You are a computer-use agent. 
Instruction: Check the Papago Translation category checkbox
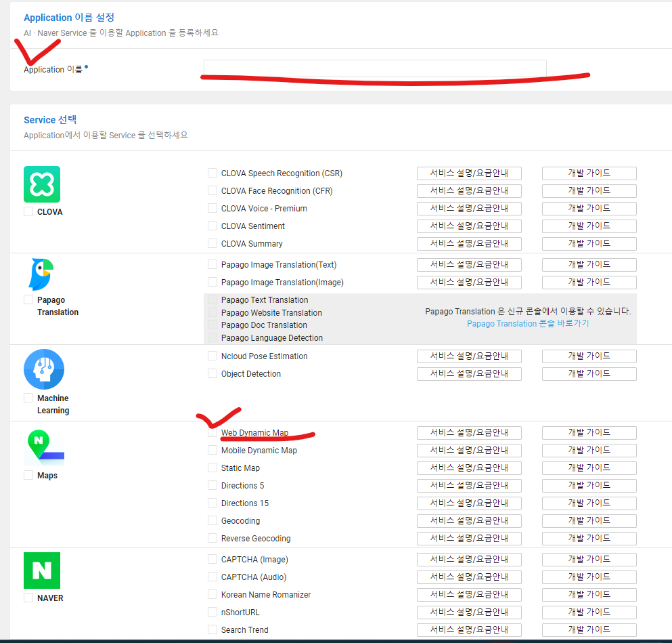click(28, 299)
